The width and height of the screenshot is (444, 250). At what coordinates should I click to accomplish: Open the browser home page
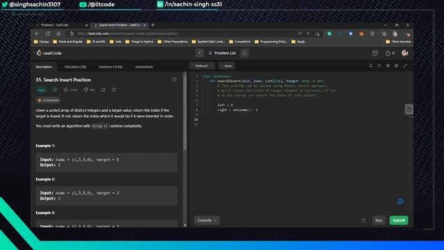pos(58,33)
